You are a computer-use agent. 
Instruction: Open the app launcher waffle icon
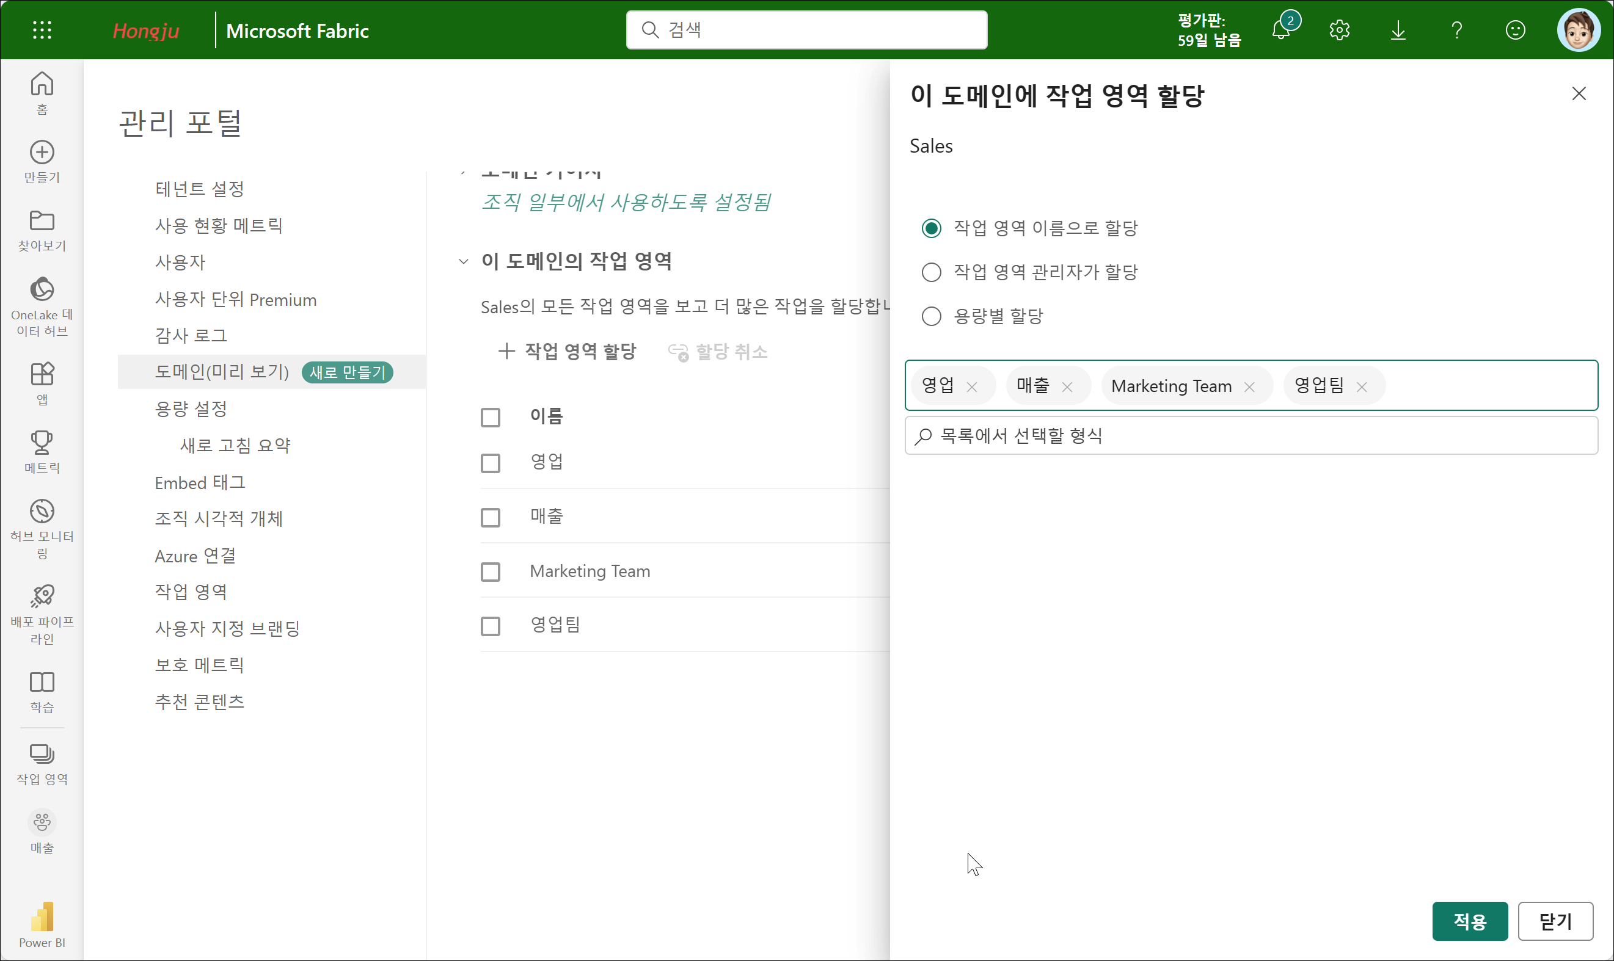(42, 31)
